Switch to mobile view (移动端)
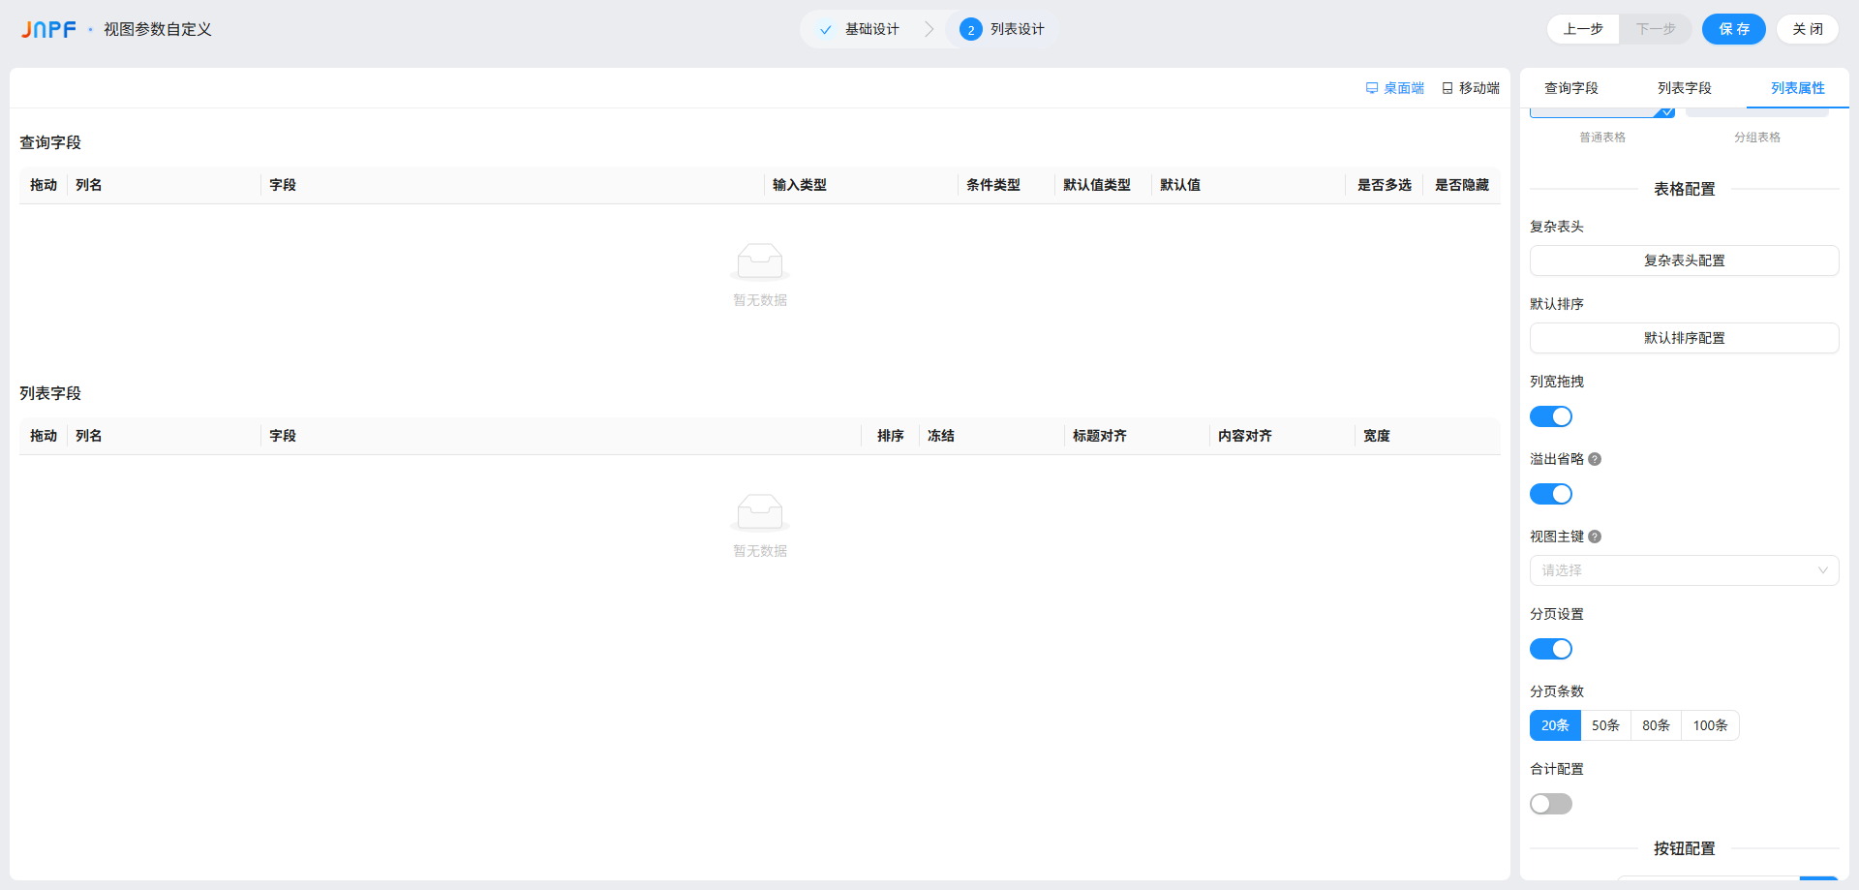This screenshot has height=890, width=1859. click(1471, 88)
